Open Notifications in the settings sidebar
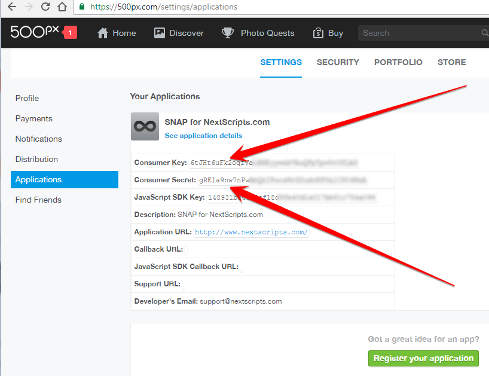This screenshot has width=489, height=376. [39, 139]
